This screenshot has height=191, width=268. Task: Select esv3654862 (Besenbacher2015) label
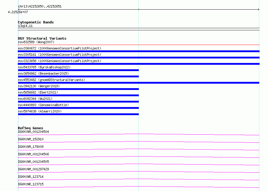coord(43,73)
